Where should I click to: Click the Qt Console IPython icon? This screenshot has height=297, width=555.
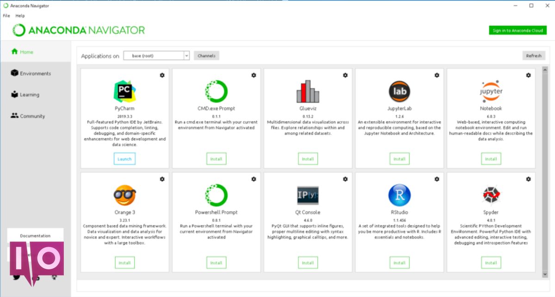[308, 195]
